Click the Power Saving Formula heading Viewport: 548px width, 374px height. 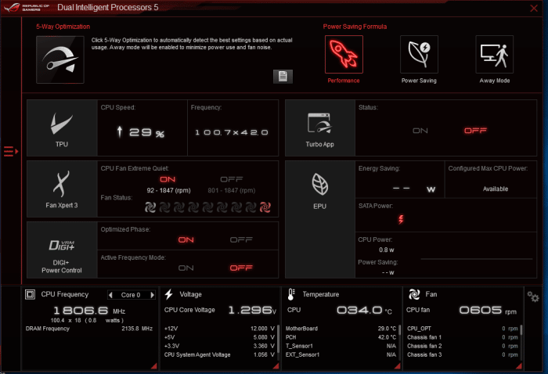(x=355, y=27)
